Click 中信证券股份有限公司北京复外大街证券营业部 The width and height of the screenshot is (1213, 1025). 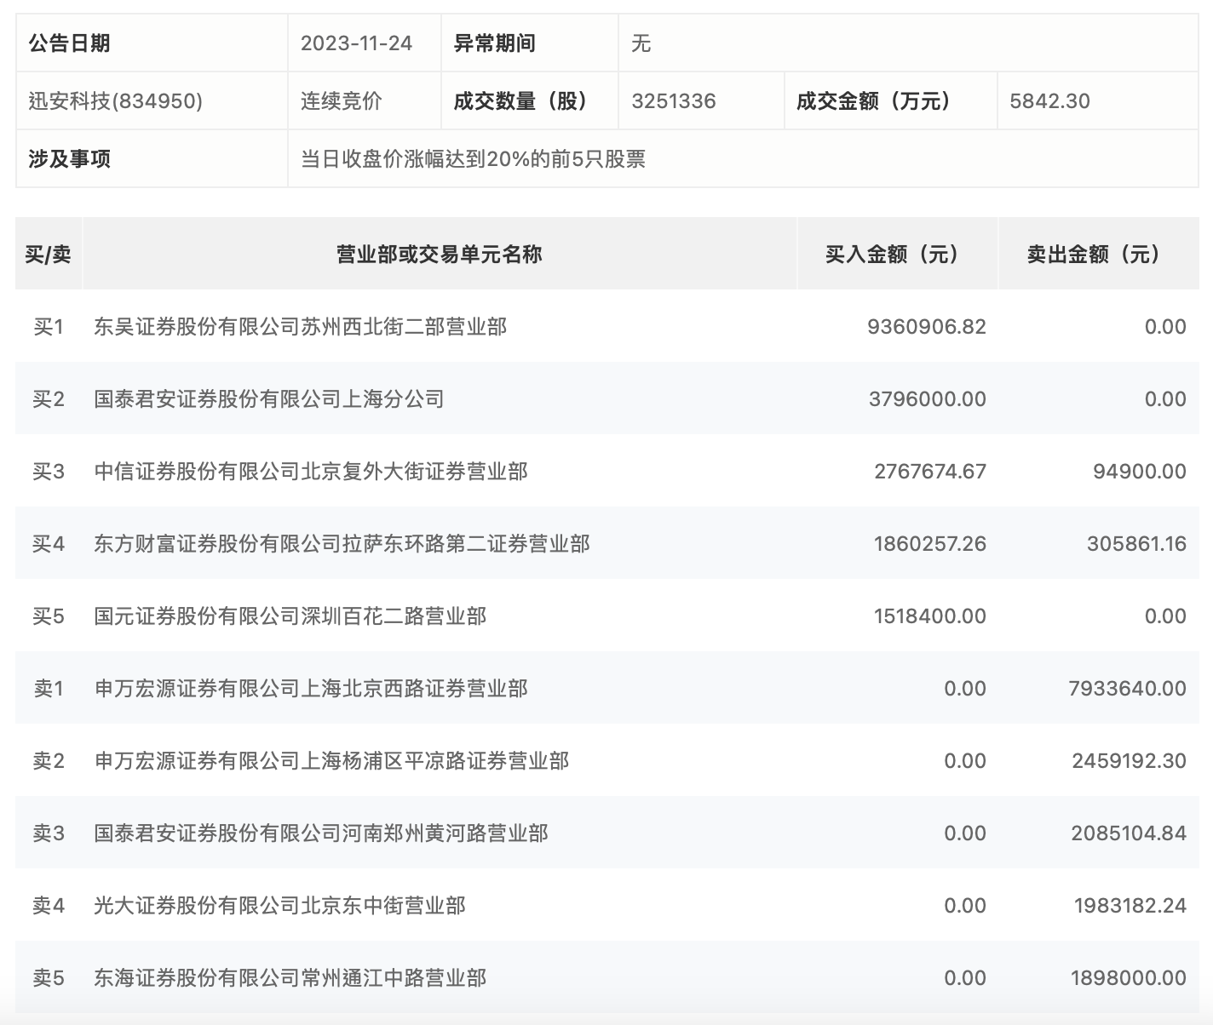tap(311, 471)
